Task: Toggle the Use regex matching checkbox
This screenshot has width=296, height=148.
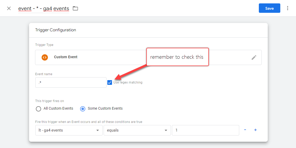Action: [x=110, y=82]
